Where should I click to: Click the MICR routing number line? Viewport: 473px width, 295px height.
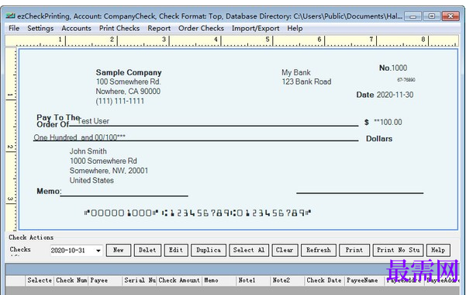tap(198, 213)
